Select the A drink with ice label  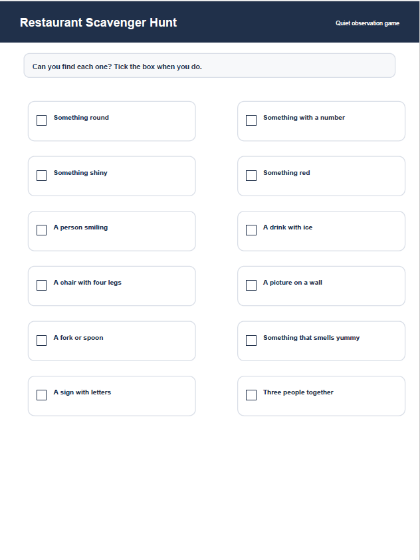tap(288, 227)
